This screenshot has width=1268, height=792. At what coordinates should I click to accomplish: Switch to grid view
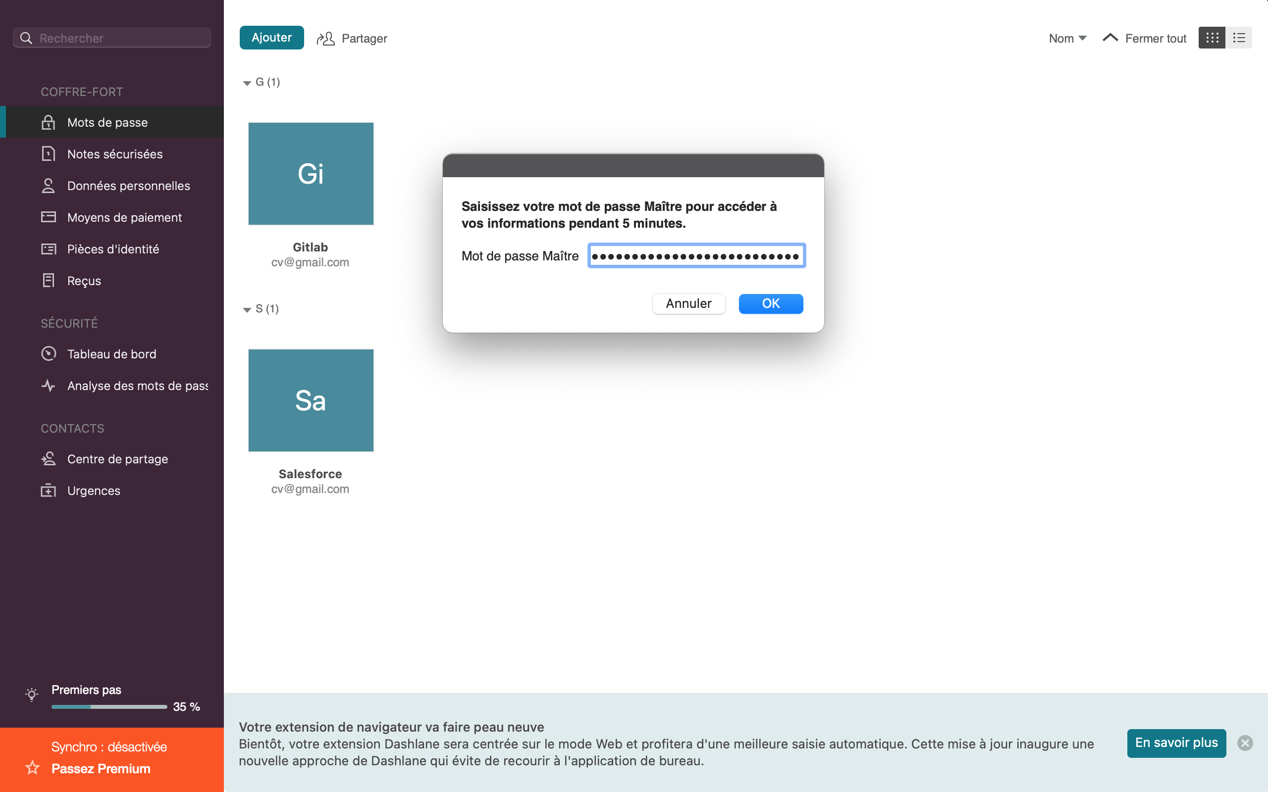(x=1212, y=38)
